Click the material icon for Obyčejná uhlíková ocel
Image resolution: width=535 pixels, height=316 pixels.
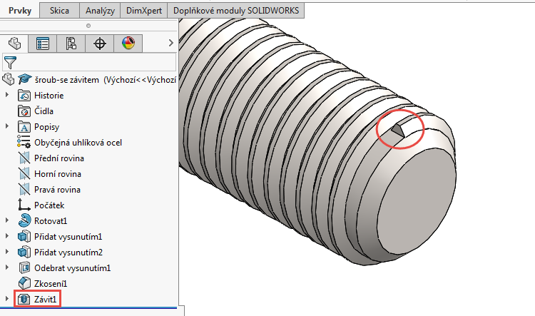coord(24,142)
